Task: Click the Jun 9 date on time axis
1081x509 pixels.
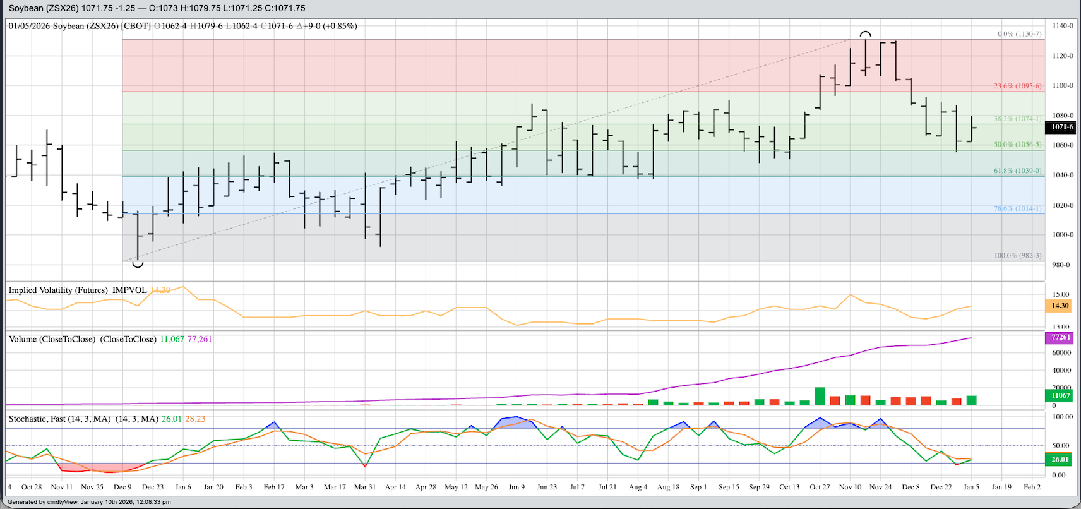Action: point(517,487)
